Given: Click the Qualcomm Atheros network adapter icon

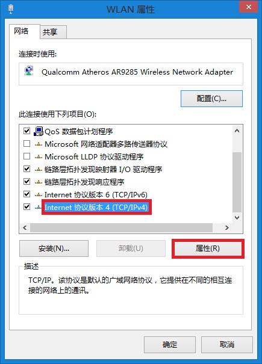Looking at the screenshot, I should pos(29,71).
